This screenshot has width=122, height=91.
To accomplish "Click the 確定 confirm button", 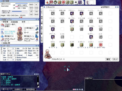I will (108, 59).
